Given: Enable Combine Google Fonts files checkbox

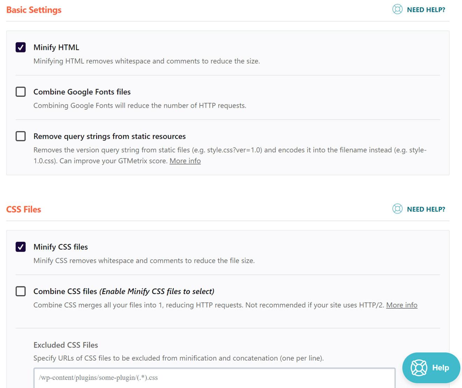Looking at the screenshot, I should [21, 92].
